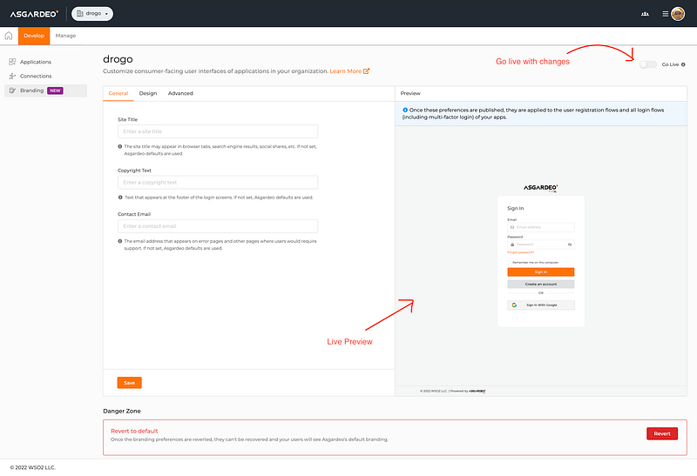Click the Connections icon in sidebar
The image size is (697, 476).
pos(12,76)
